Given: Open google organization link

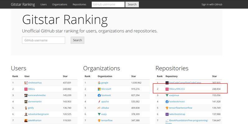Looking at the screenshot, I should click(105, 83).
